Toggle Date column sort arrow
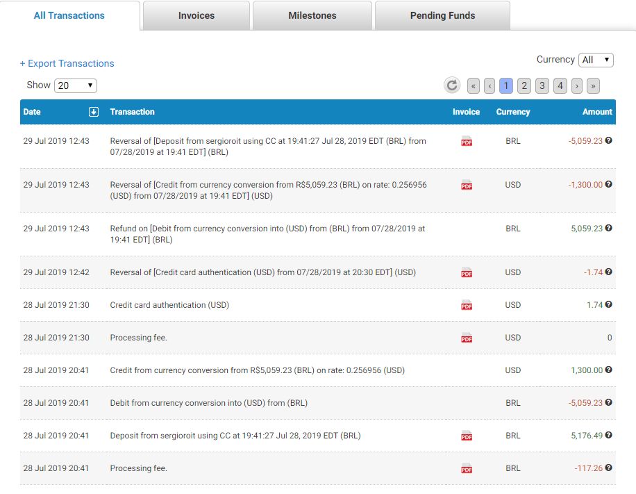The image size is (636, 494). click(94, 112)
